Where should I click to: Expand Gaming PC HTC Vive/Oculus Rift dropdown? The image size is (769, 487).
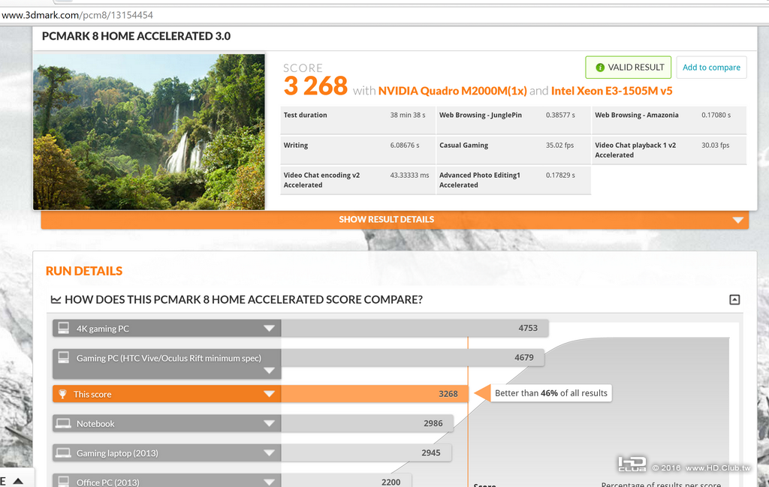tap(269, 371)
